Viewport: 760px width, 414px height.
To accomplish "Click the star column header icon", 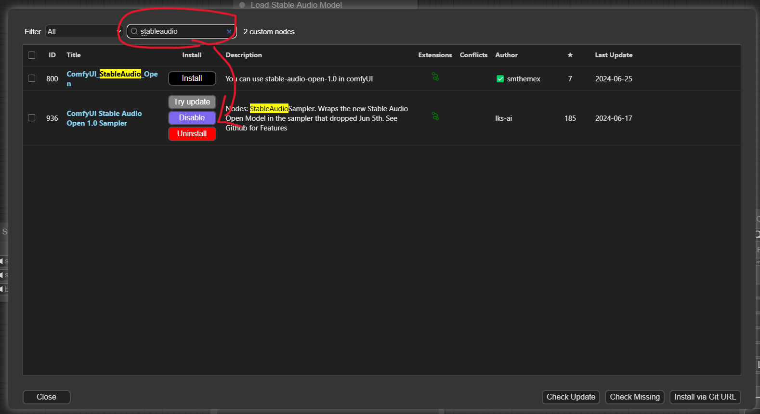I will pyautogui.click(x=570, y=55).
